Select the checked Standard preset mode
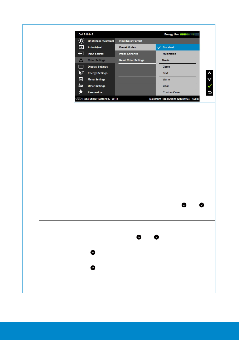This screenshot has width=239, height=340. 178,47
